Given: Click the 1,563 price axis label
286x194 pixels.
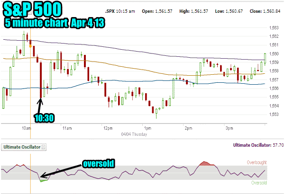Looking at the screenshot, I should pos(274,28).
